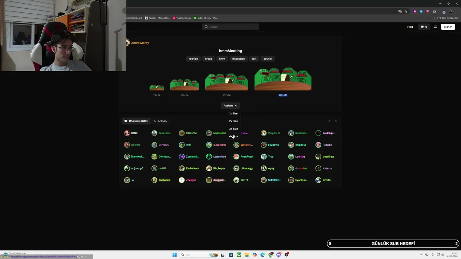Open the Radiobeen channel name
The height and width of the screenshot is (259, 461).
pyautogui.click(x=192, y=168)
